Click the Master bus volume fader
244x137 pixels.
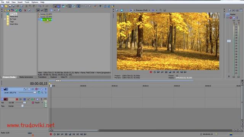(x=229, y=41)
